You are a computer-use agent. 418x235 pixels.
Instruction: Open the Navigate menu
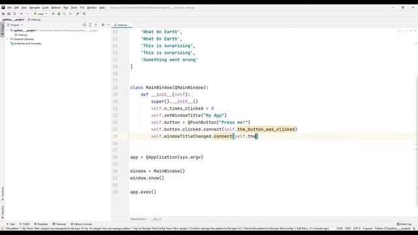35,7
